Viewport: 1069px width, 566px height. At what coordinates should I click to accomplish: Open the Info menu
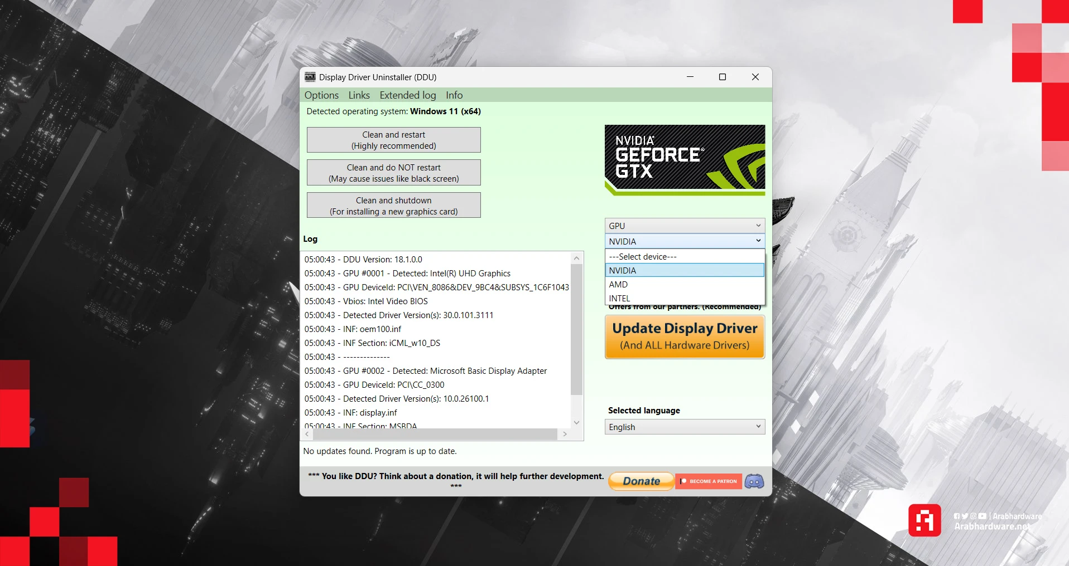click(x=454, y=95)
